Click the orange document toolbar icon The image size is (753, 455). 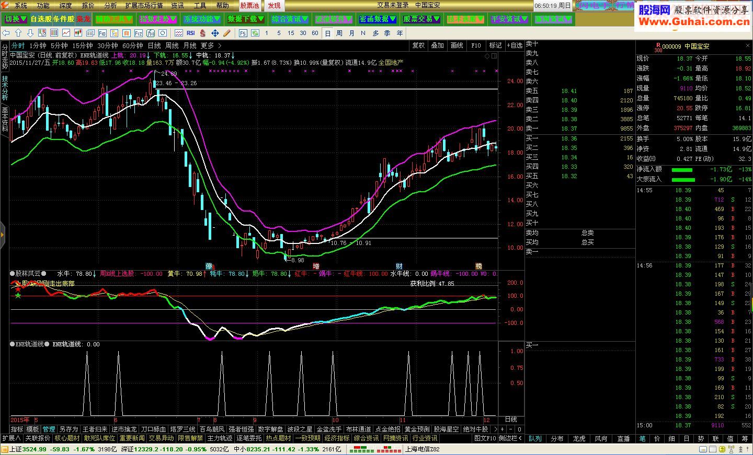(x=126, y=33)
